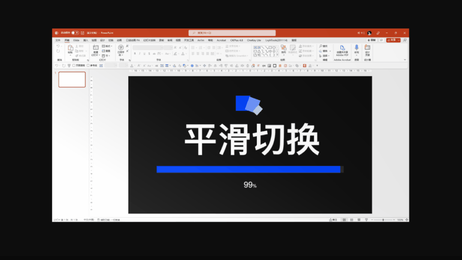Click the underline icon in 字体 group
The image size is (462, 260).
click(x=144, y=53)
